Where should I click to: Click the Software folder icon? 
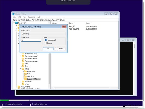click(23, 81)
